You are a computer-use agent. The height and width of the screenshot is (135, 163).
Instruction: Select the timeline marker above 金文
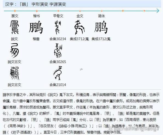pos(80,11)
